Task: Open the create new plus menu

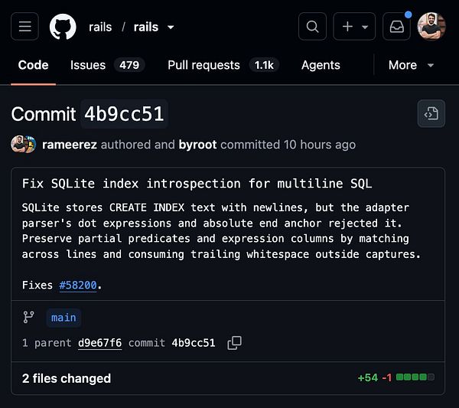Action: point(354,26)
